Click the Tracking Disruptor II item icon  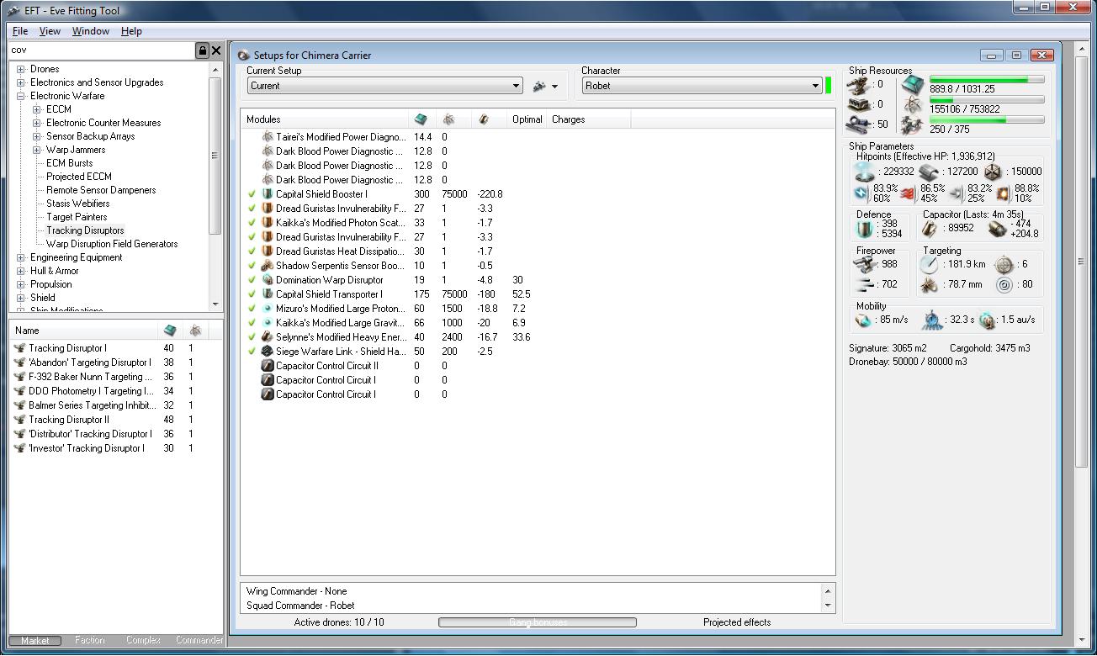(19, 420)
